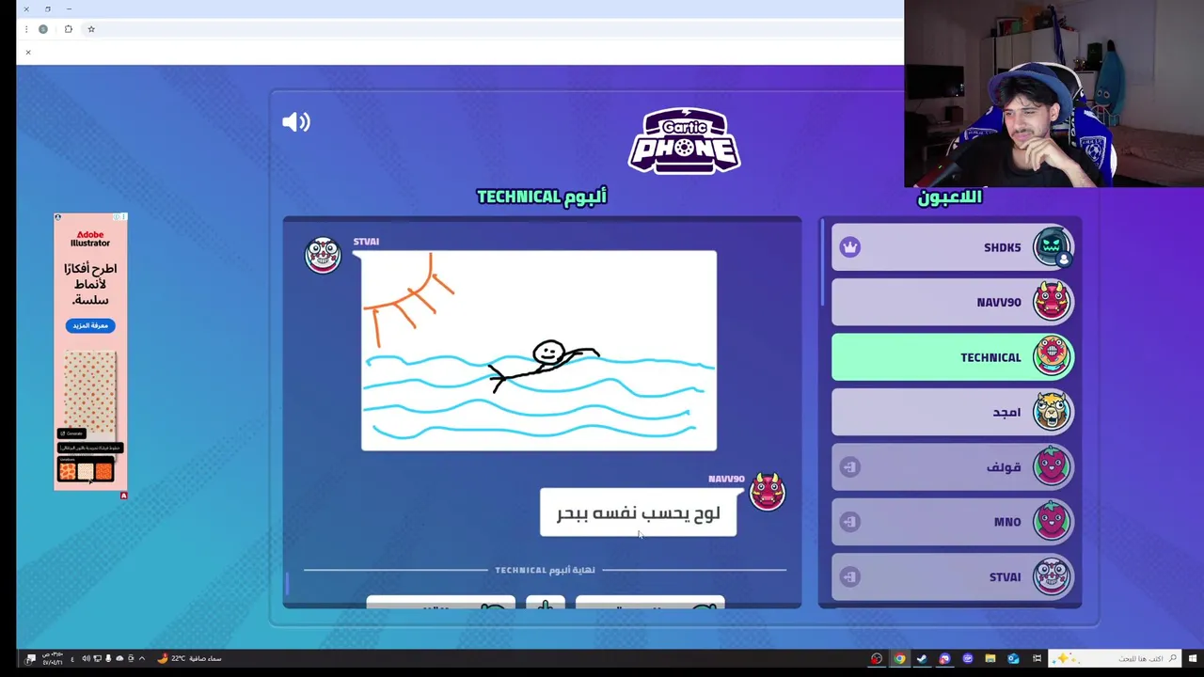1204x677 pixels.
Task: Click the Adobe Illustrator ad title
Action: [90, 239]
